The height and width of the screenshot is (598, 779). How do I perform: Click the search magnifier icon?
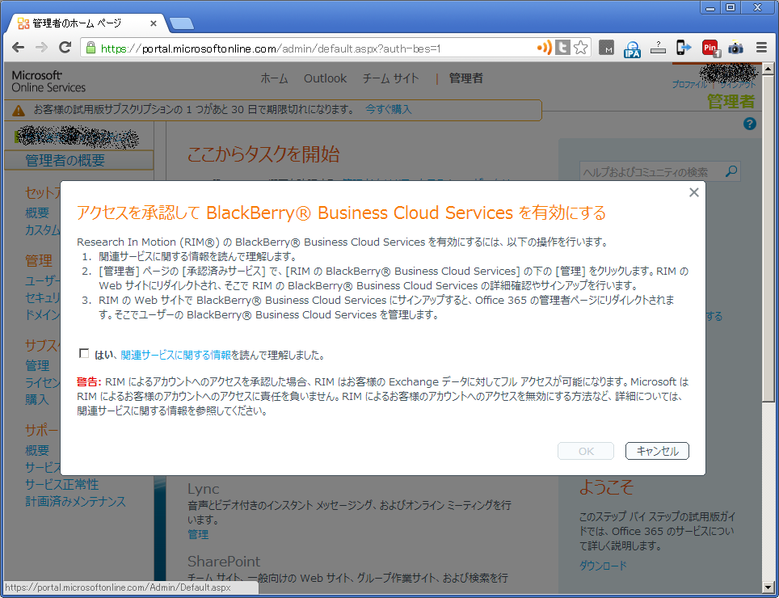(x=731, y=171)
